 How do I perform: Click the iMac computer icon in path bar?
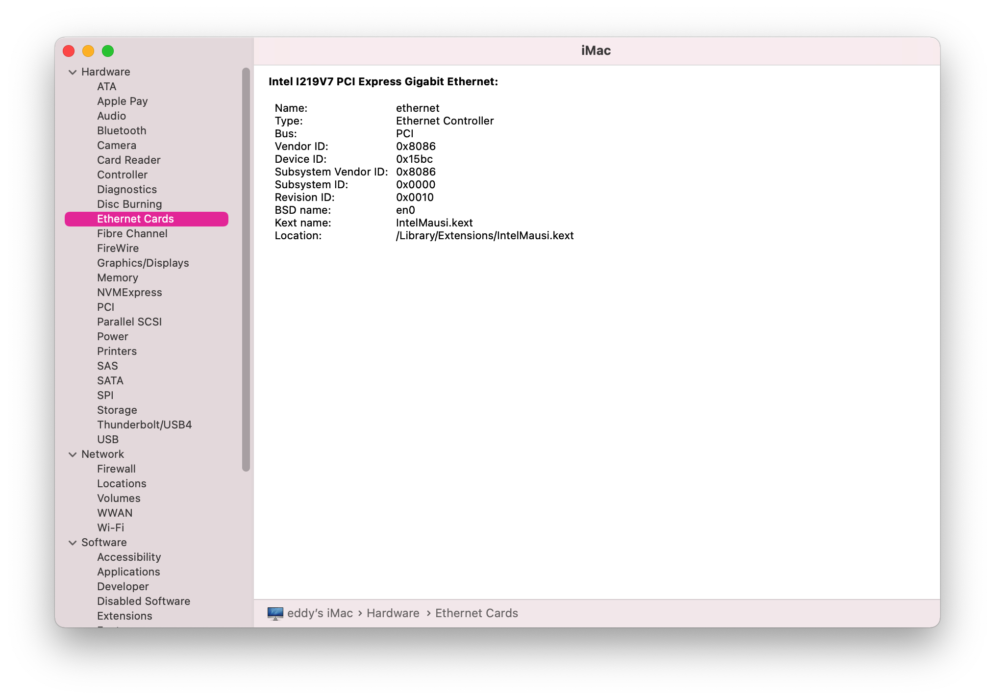point(275,613)
